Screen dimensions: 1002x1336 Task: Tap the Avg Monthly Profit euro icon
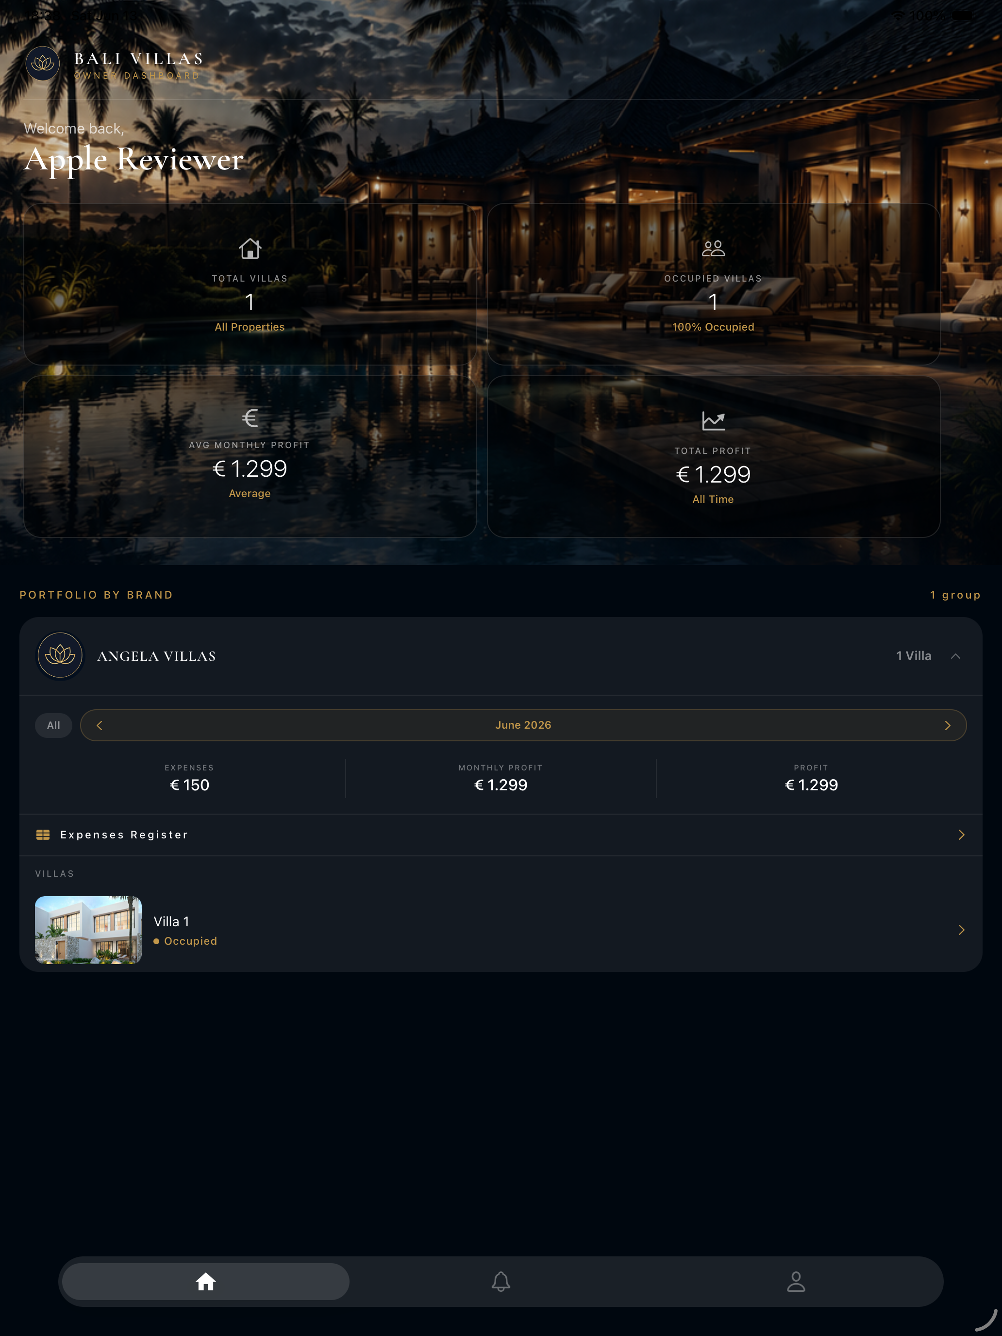[250, 418]
